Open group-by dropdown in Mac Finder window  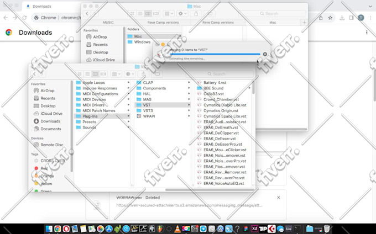coord(169,14)
